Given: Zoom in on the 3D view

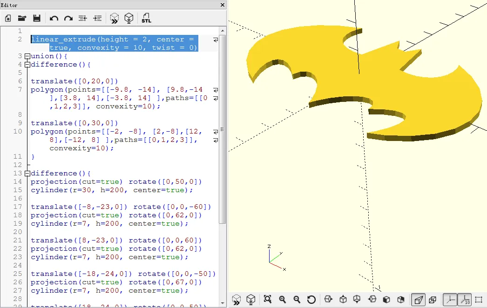Looking at the screenshot, I should tap(282, 299).
